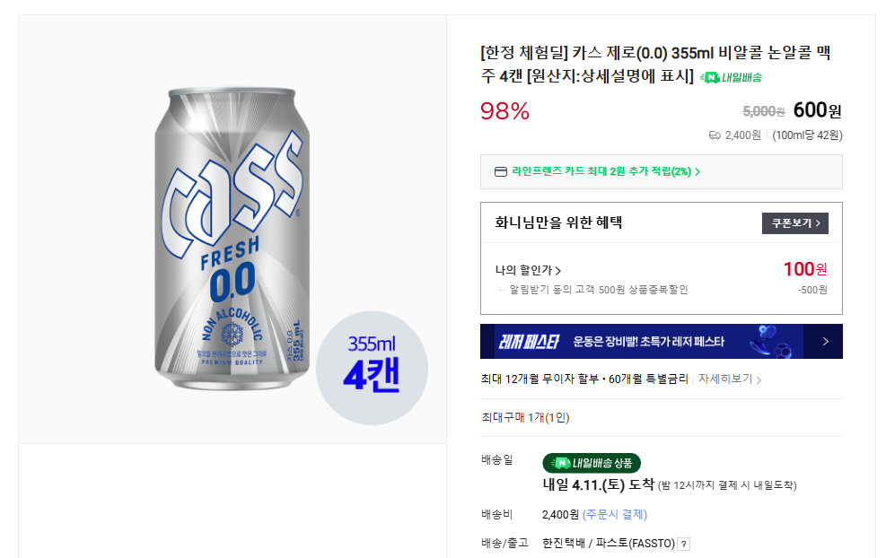Click the 내일배송 badge beside the product title

point(730,80)
